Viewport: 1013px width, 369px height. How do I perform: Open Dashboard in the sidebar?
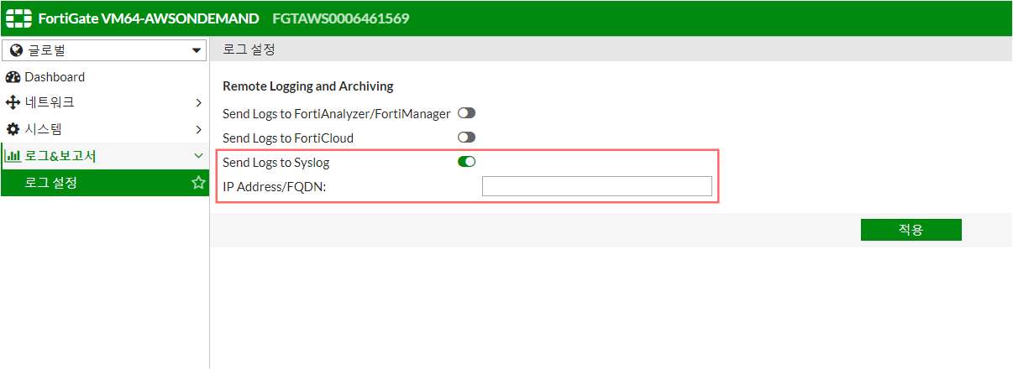click(x=105, y=77)
